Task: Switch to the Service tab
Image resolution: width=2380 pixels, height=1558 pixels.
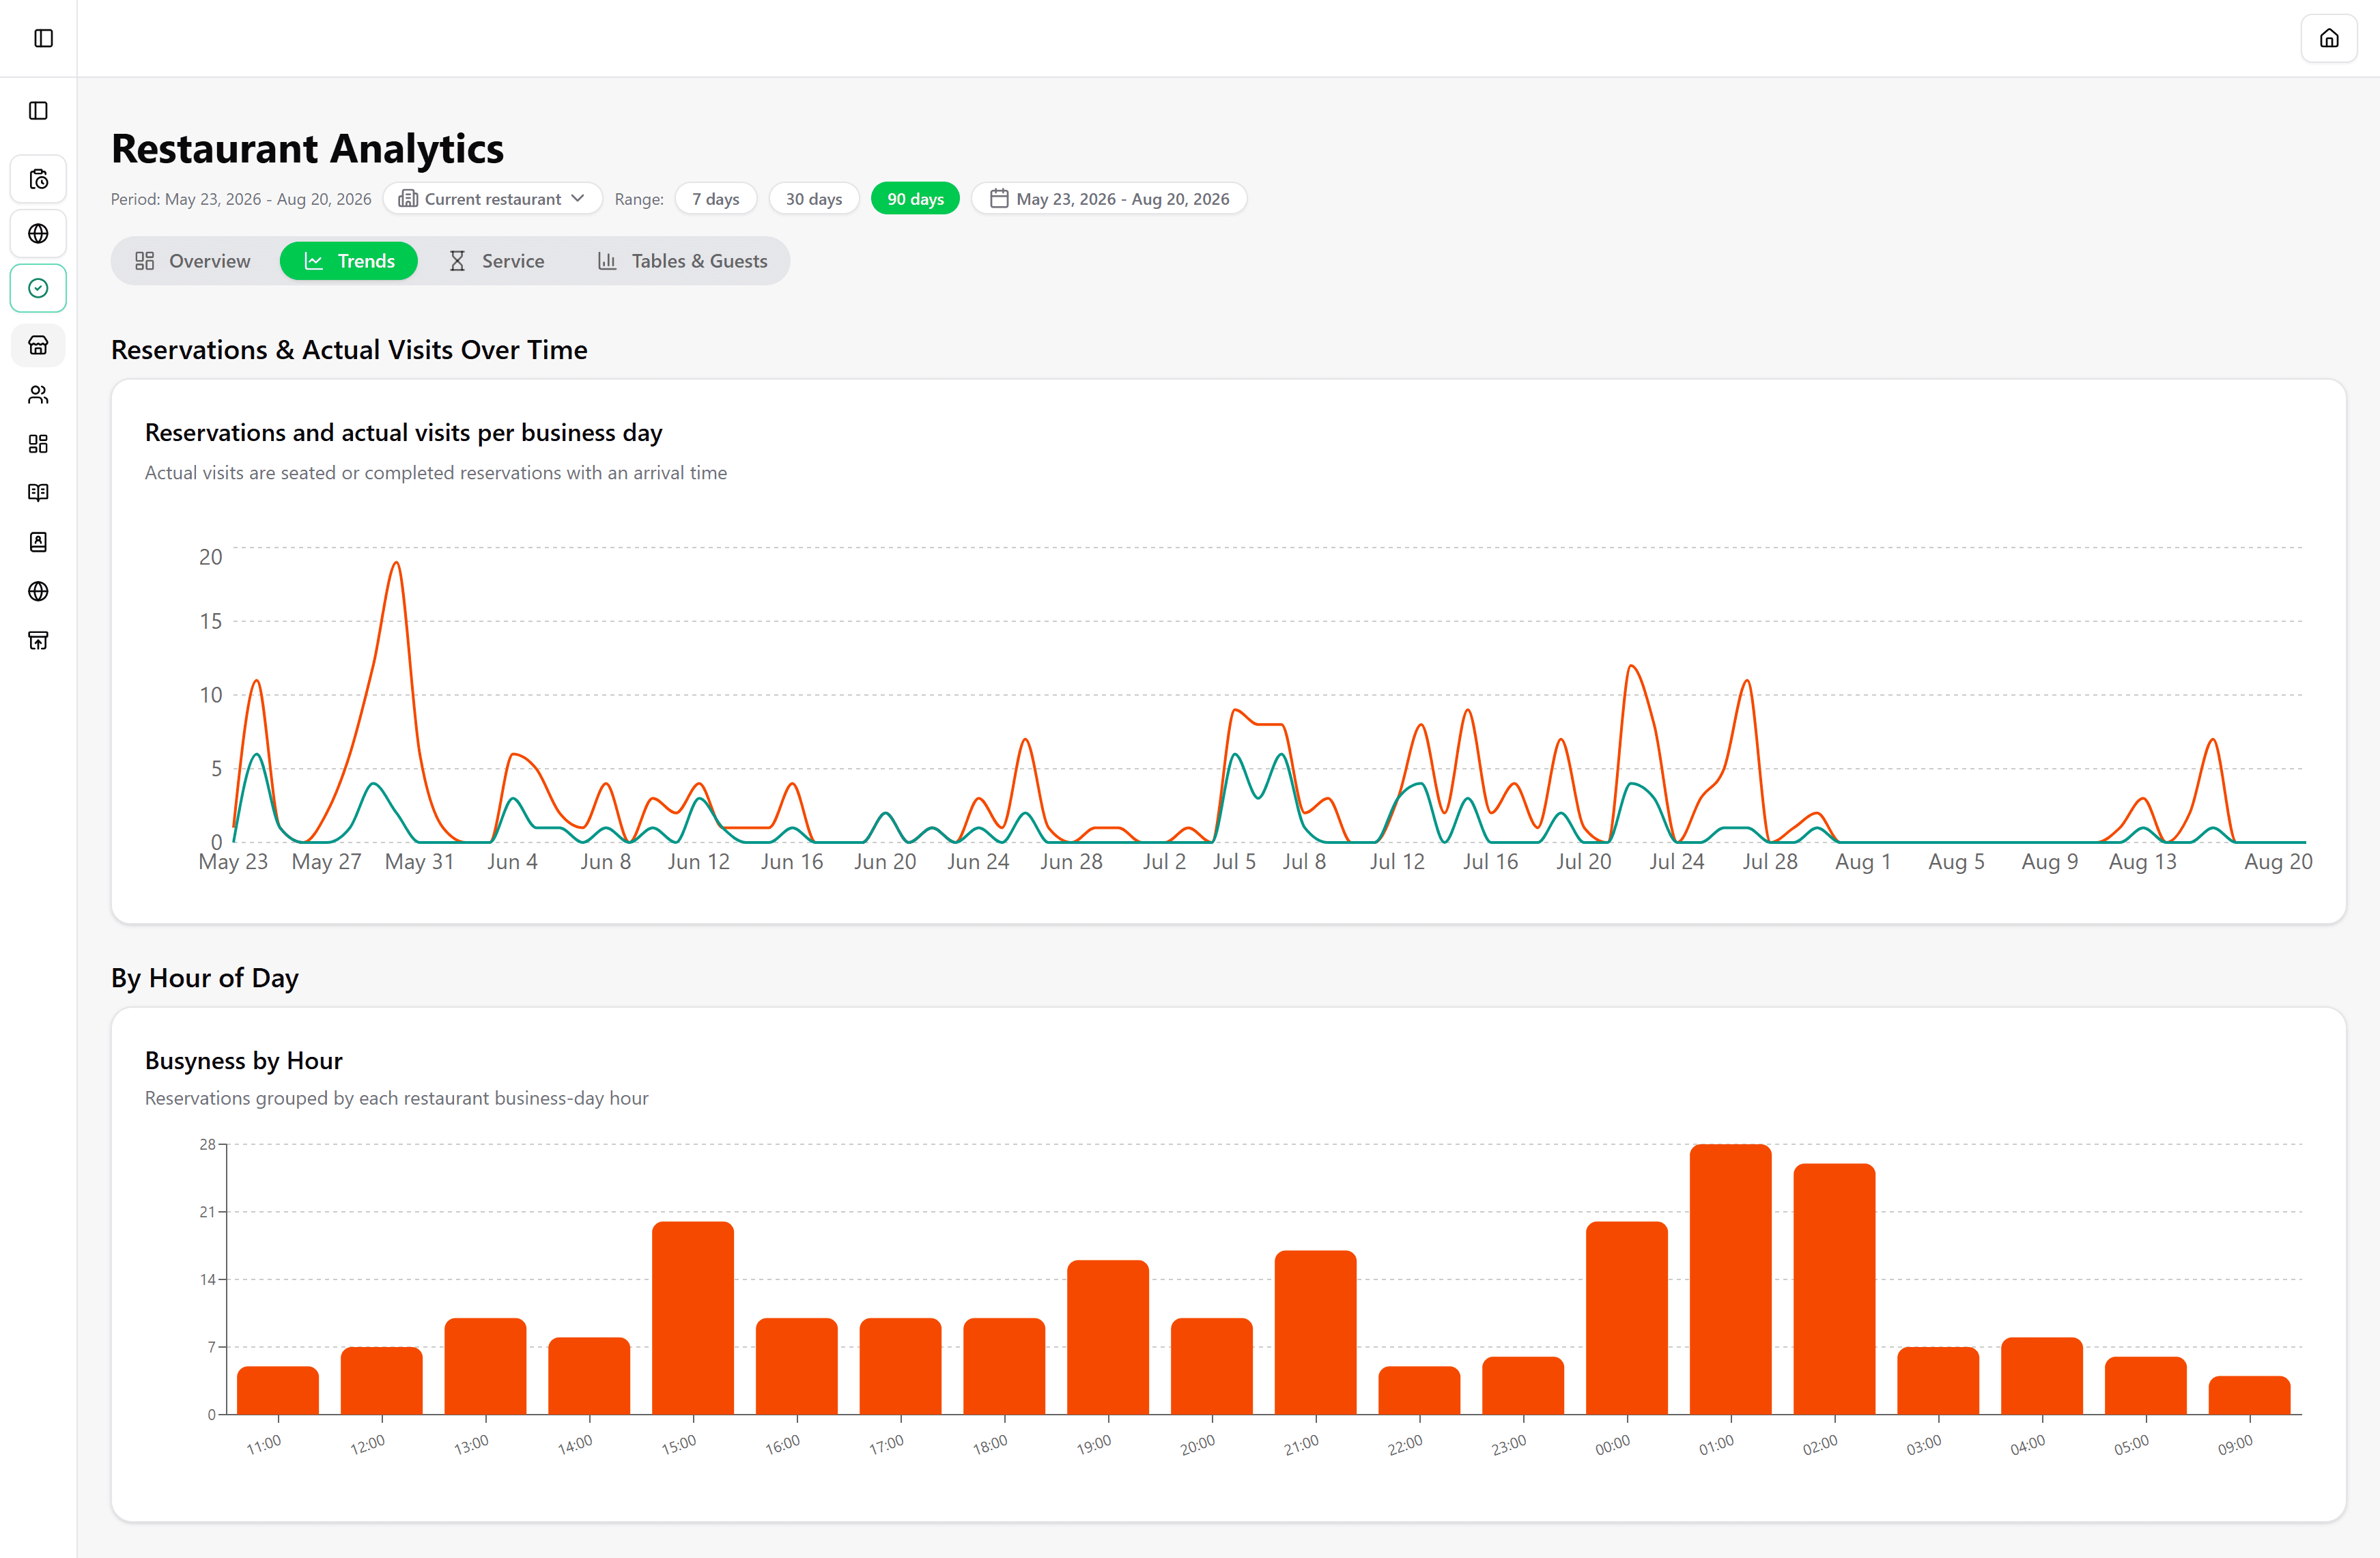Action: (497, 261)
